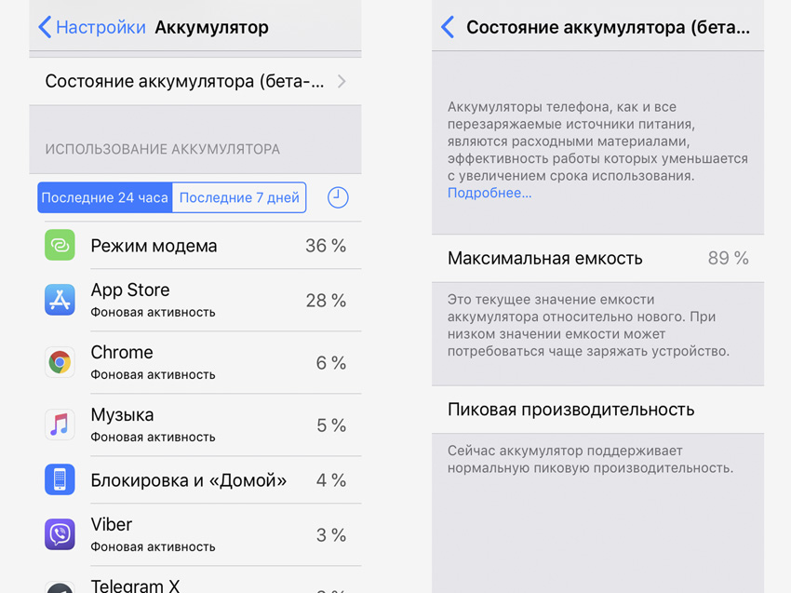
Task: Tap the Personal Hotspot (Режим модема) icon
Action: click(60, 246)
